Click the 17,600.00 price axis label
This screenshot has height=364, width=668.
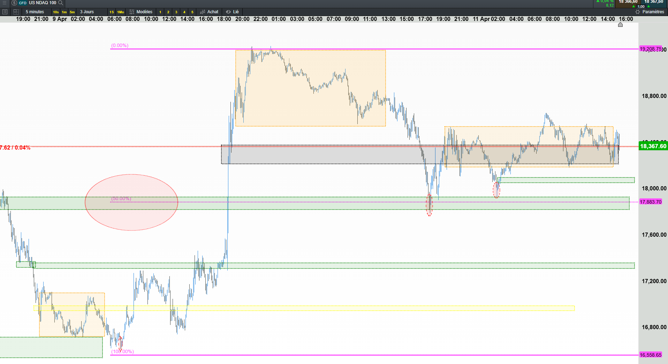click(x=654, y=235)
